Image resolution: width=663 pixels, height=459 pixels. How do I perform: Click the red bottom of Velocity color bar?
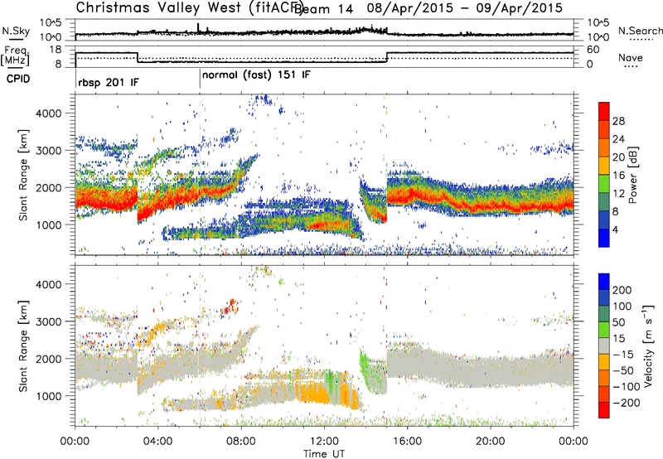coord(604,410)
